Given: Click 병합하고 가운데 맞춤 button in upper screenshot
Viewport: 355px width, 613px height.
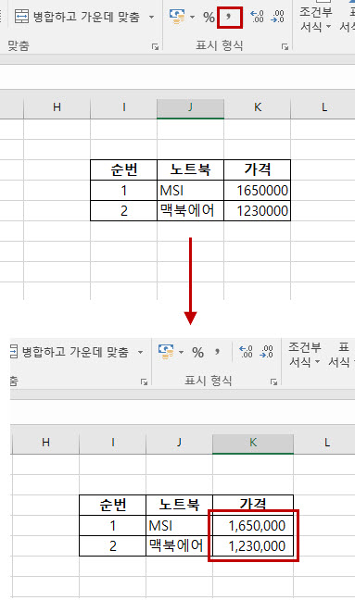Looking at the screenshot, I should (x=78, y=17).
